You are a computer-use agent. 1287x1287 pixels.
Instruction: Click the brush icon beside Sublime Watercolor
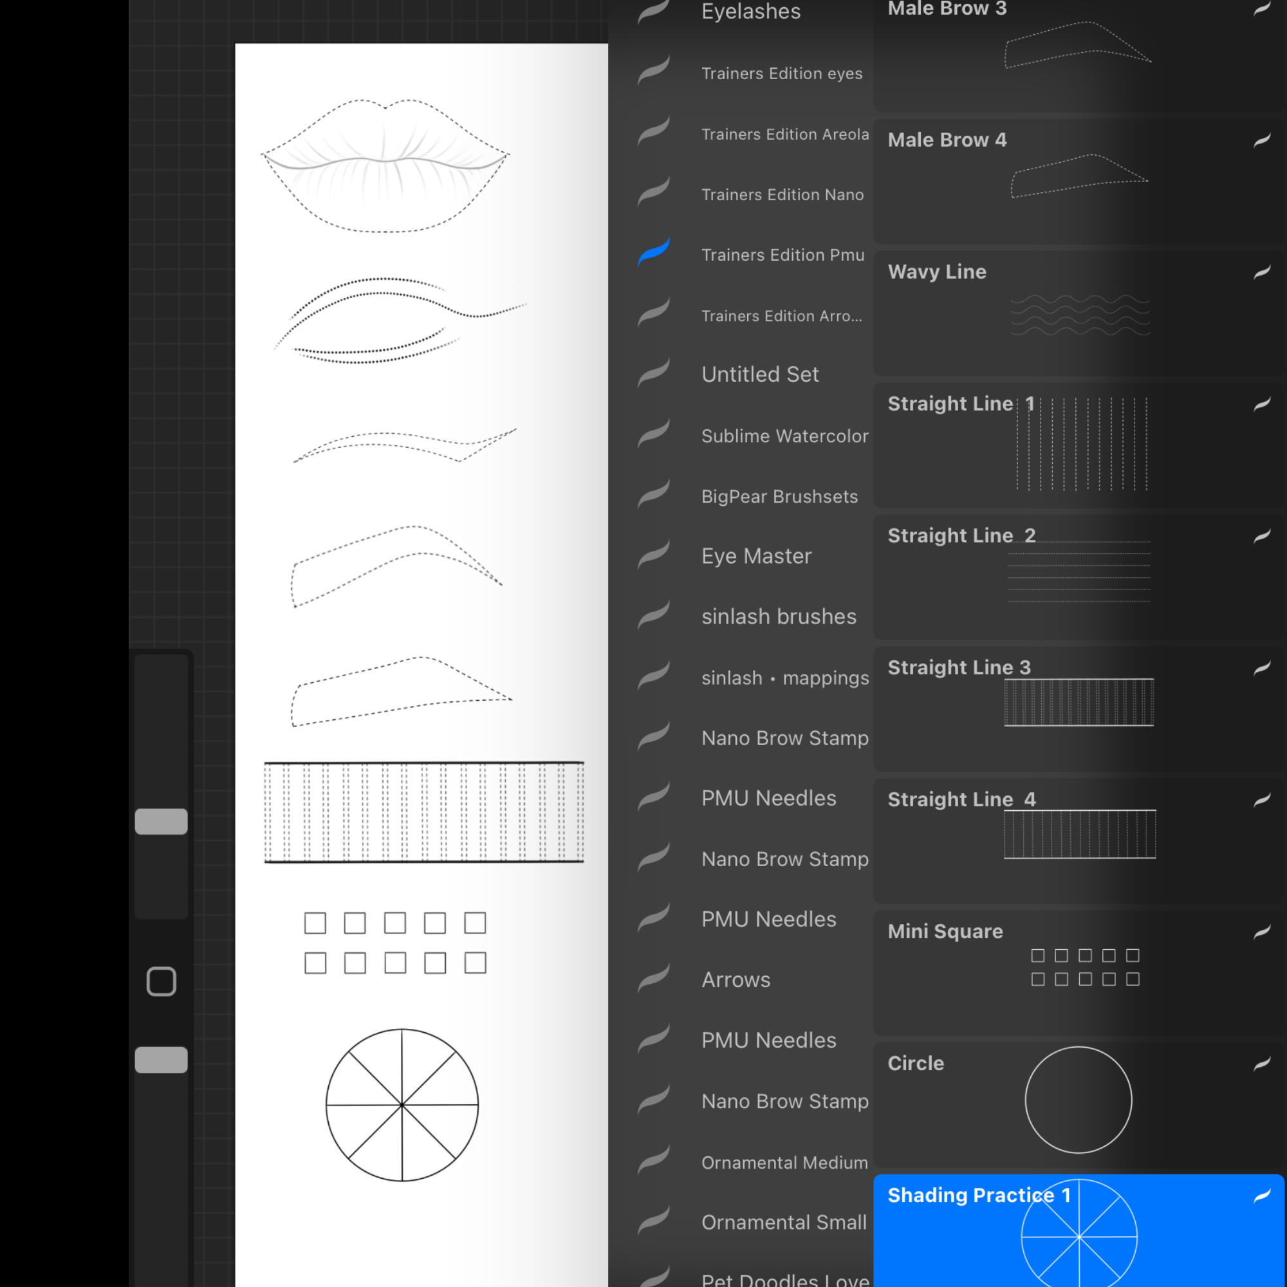click(x=654, y=434)
